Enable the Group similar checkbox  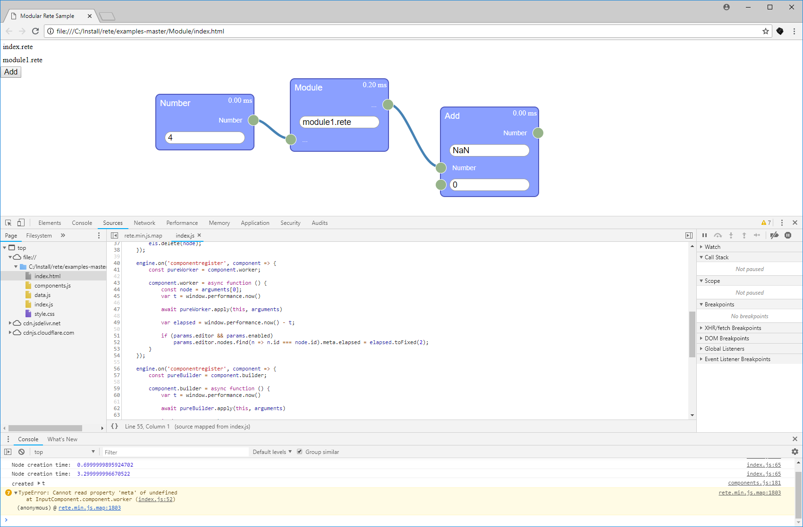pyautogui.click(x=300, y=452)
